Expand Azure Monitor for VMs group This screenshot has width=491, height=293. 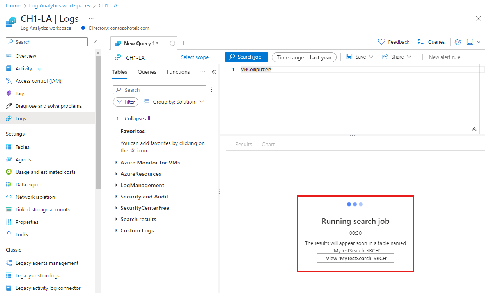pos(150,163)
